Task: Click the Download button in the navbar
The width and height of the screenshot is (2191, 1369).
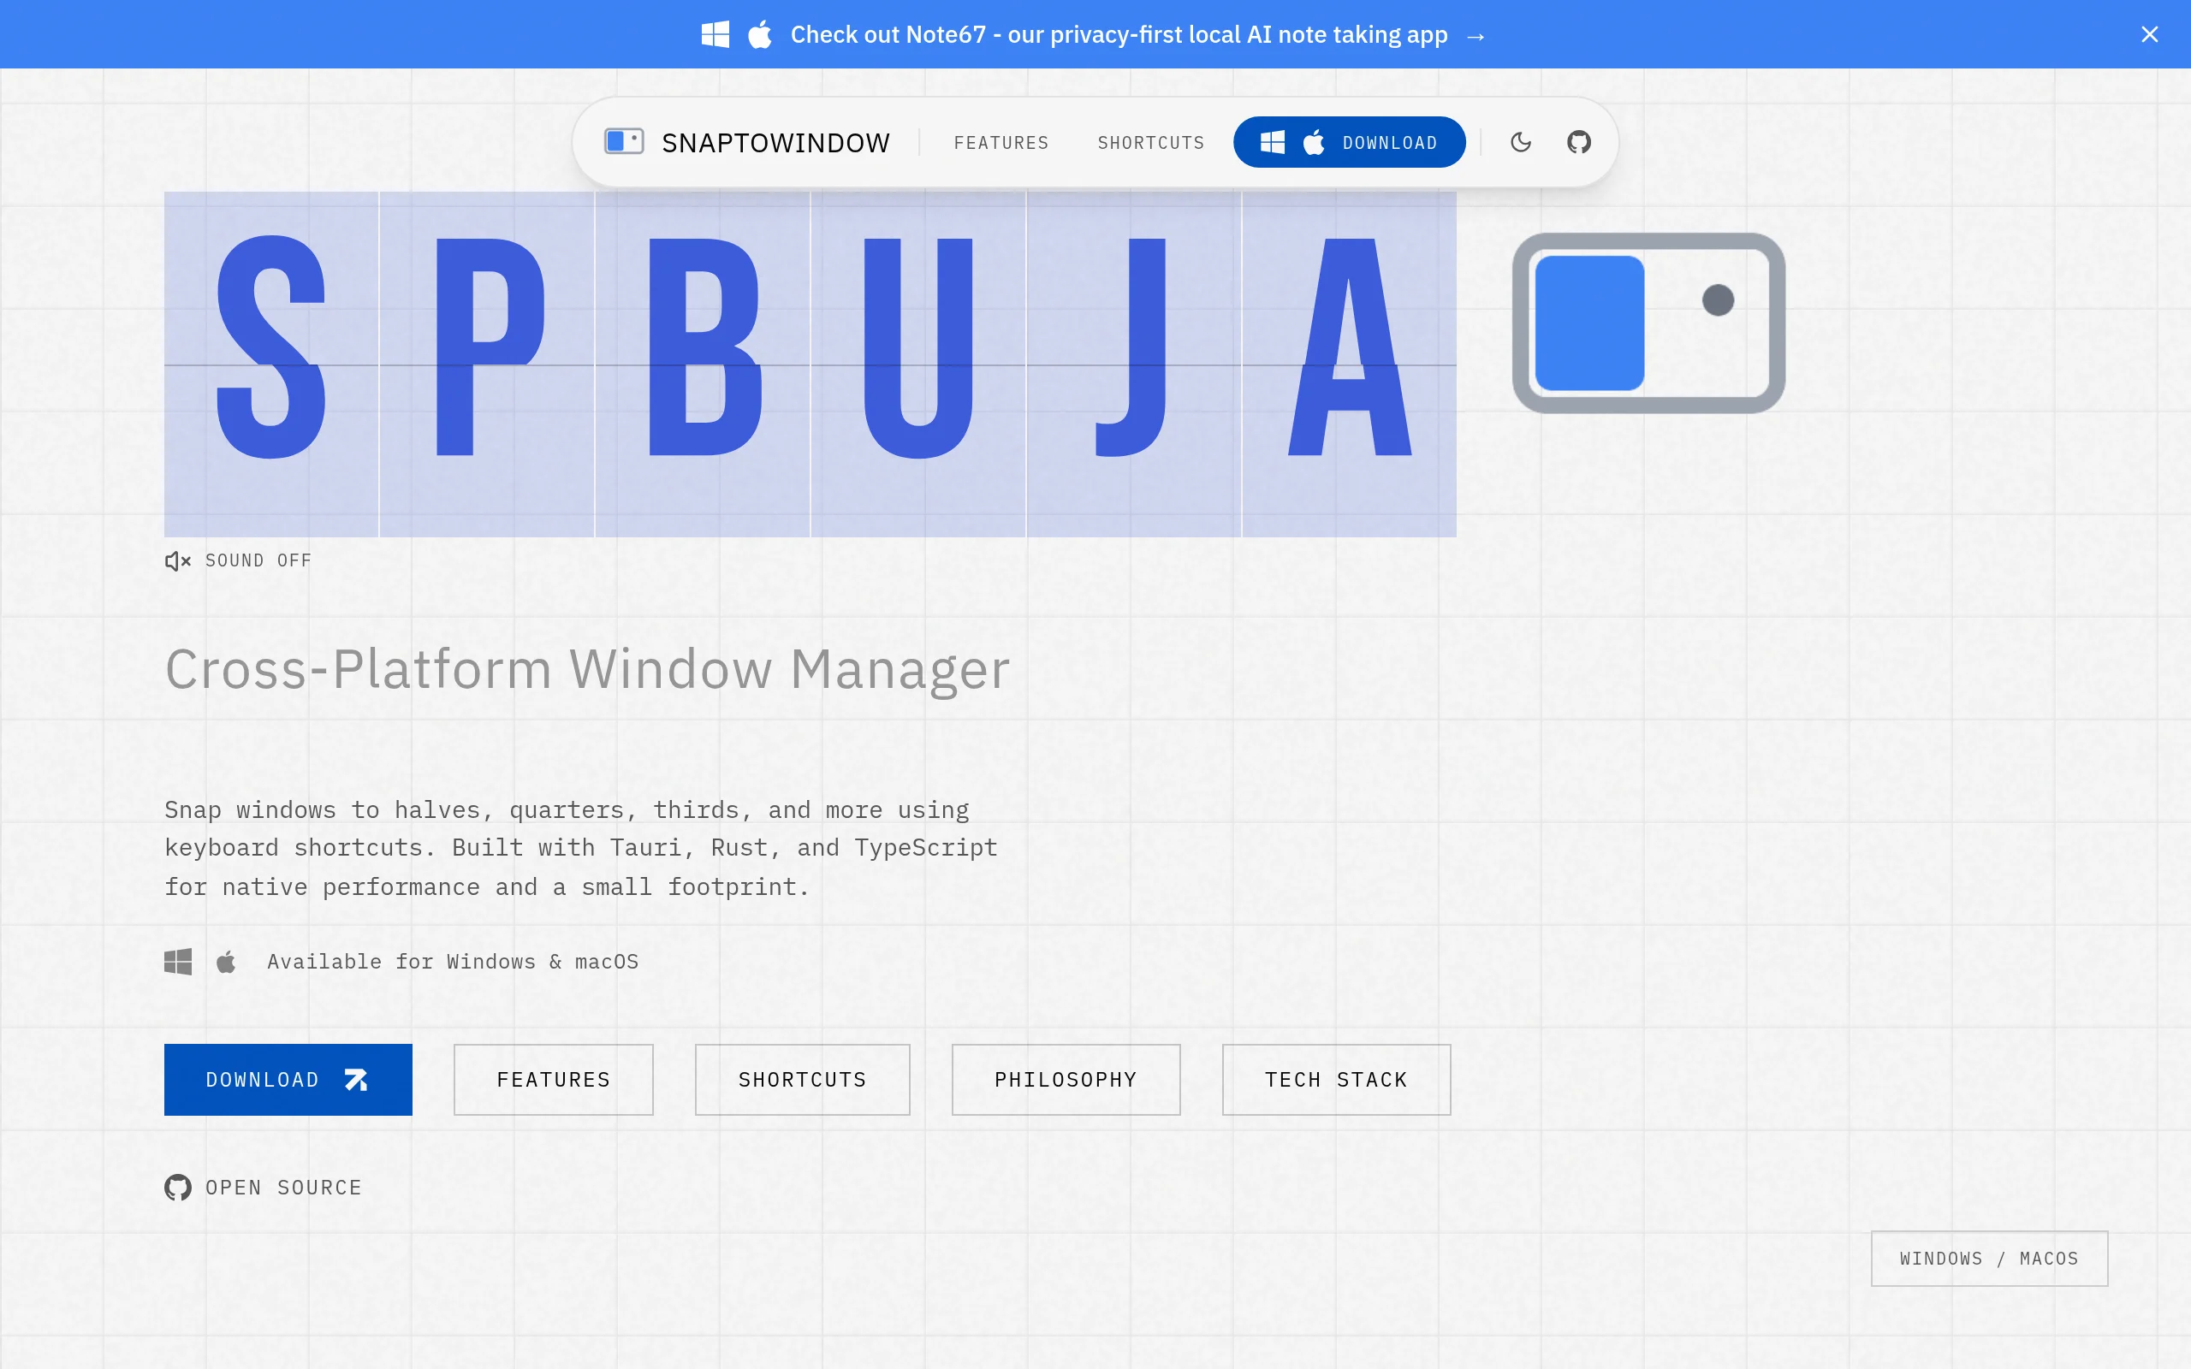Action: pyautogui.click(x=1349, y=142)
